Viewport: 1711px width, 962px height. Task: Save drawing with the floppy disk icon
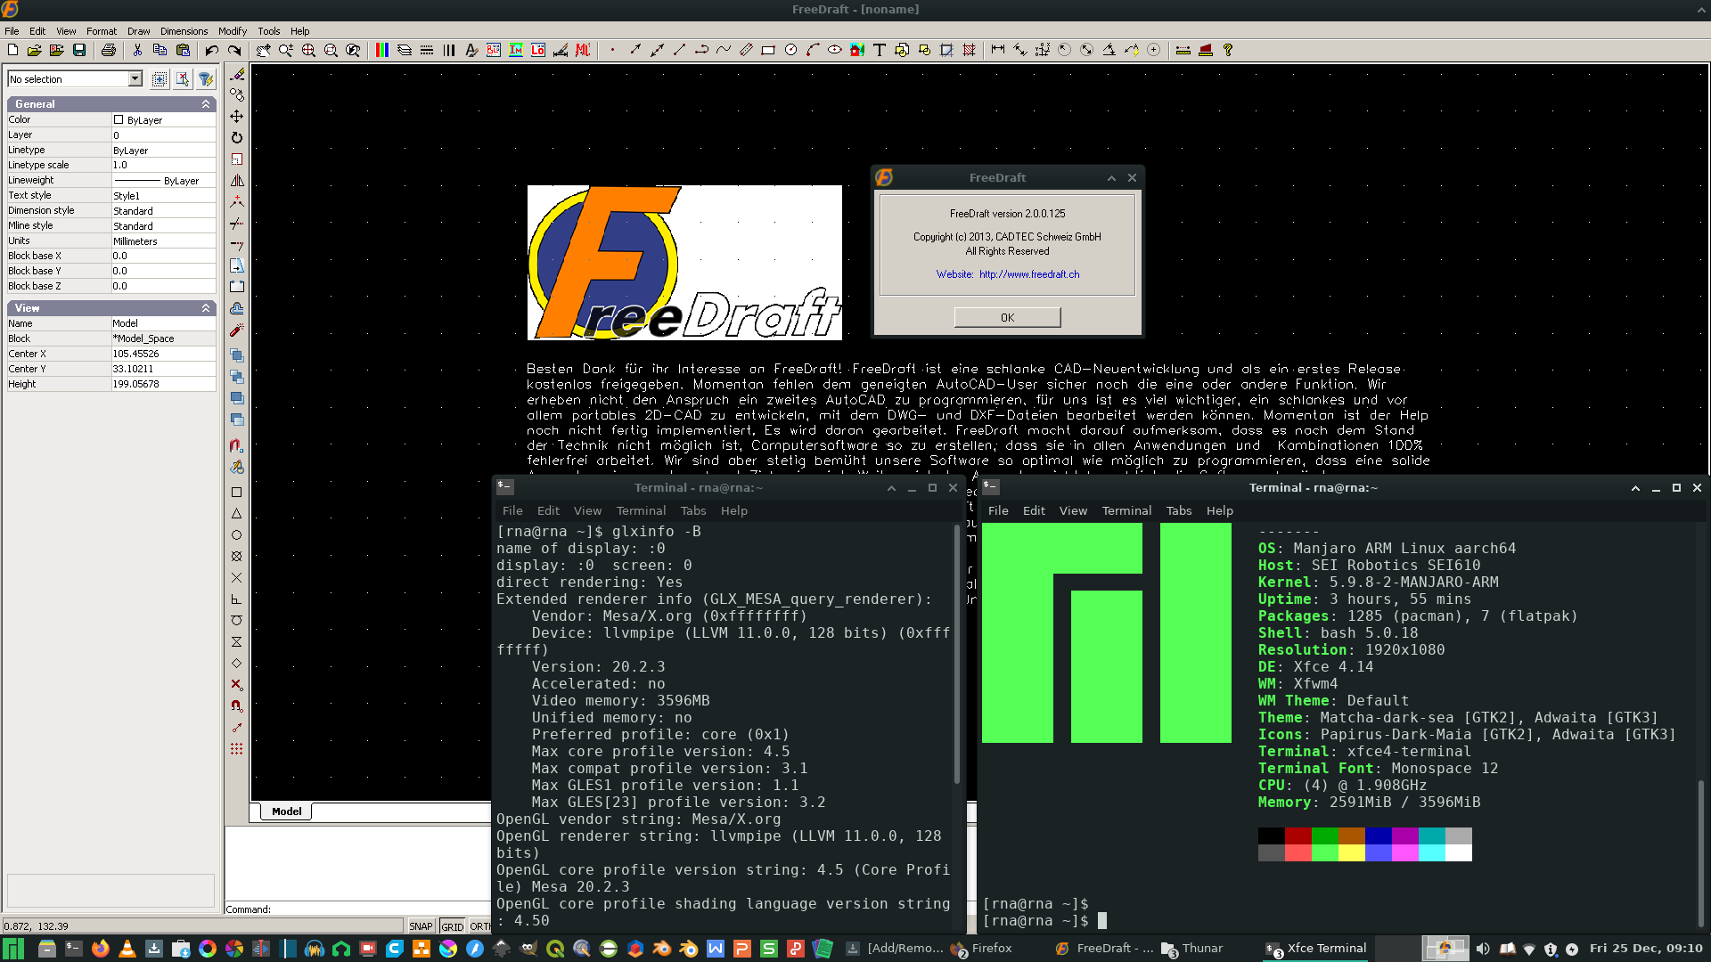pos(79,50)
